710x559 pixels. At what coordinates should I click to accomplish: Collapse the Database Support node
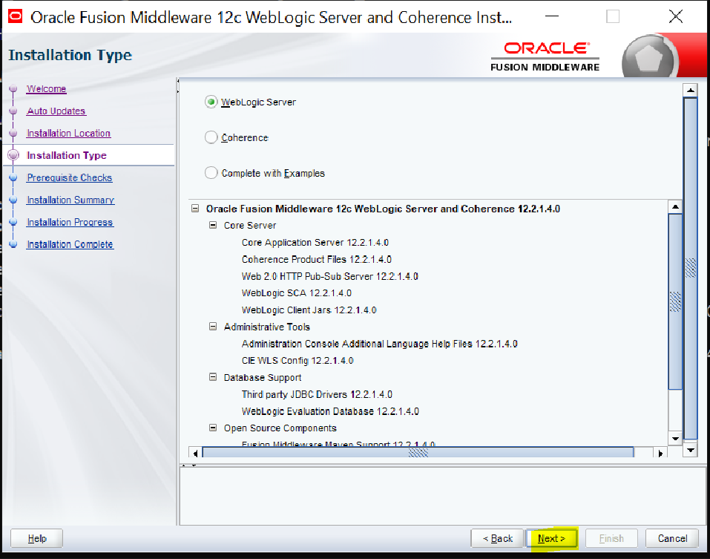click(213, 377)
